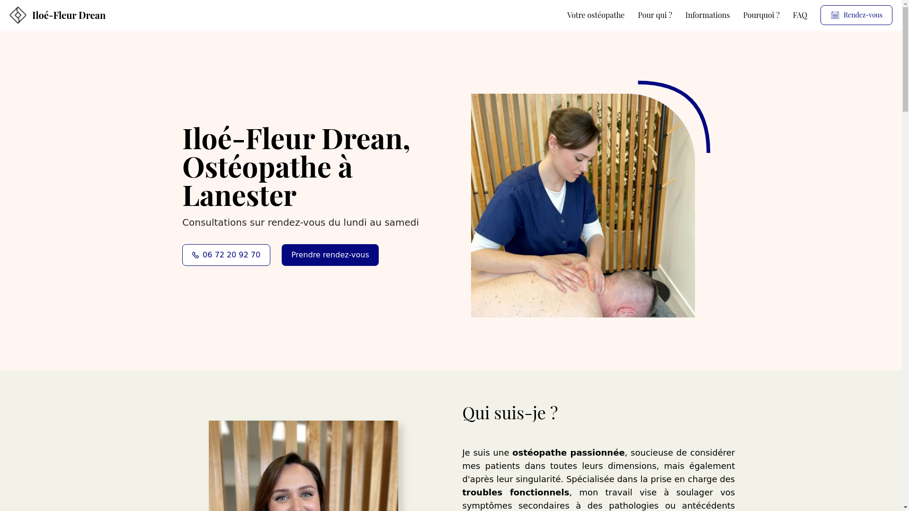Click Prendre rendez-vous button
909x511 pixels.
[x=330, y=255]
